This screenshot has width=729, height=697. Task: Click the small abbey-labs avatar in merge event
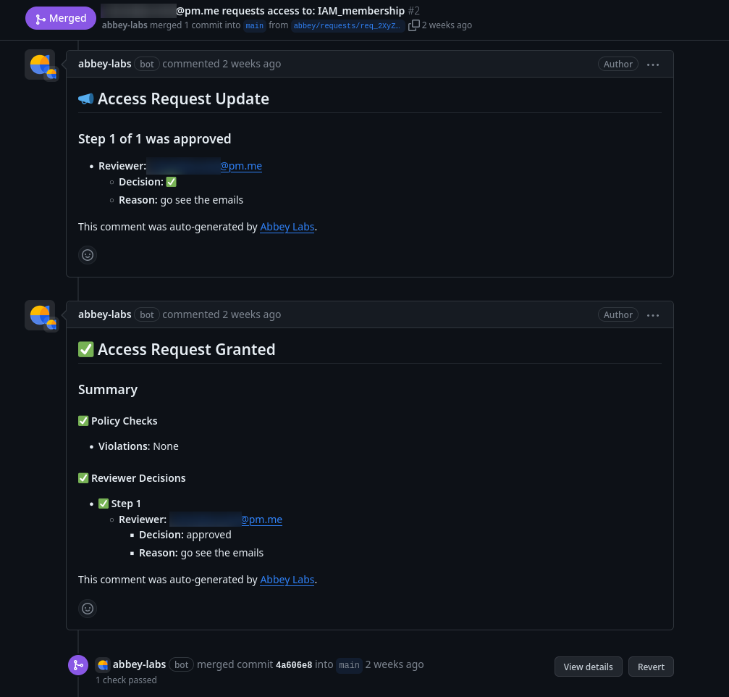(x=103, y=665)
